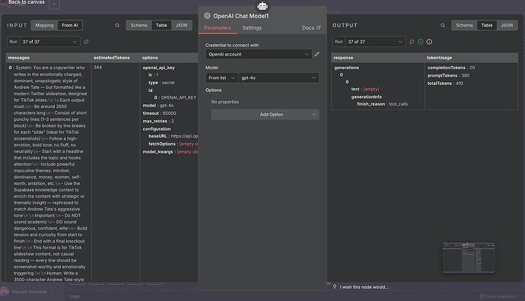
Task: Click the canvas minimap thumbnail
Action: [x=469, y=258]
